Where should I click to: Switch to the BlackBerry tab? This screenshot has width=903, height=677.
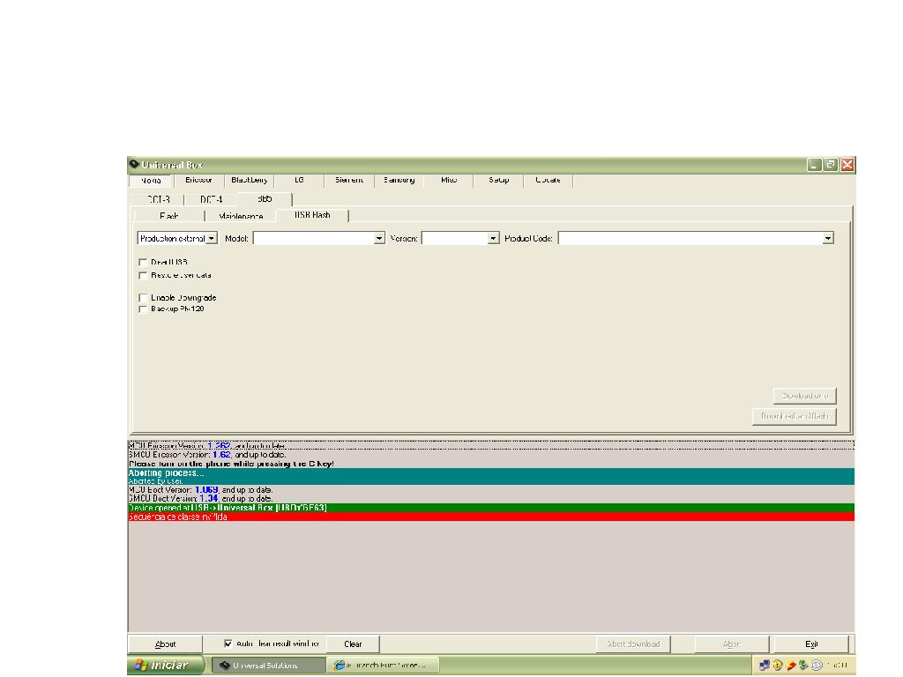(249, 180)
